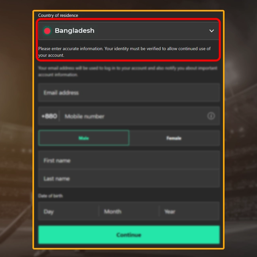Select the Female gender option
This screenshot has height=257, width=257.
(x=174, y=138)
